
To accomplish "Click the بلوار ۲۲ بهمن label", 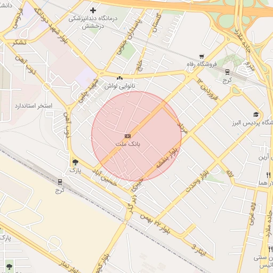I will click(x=155, y=224).
